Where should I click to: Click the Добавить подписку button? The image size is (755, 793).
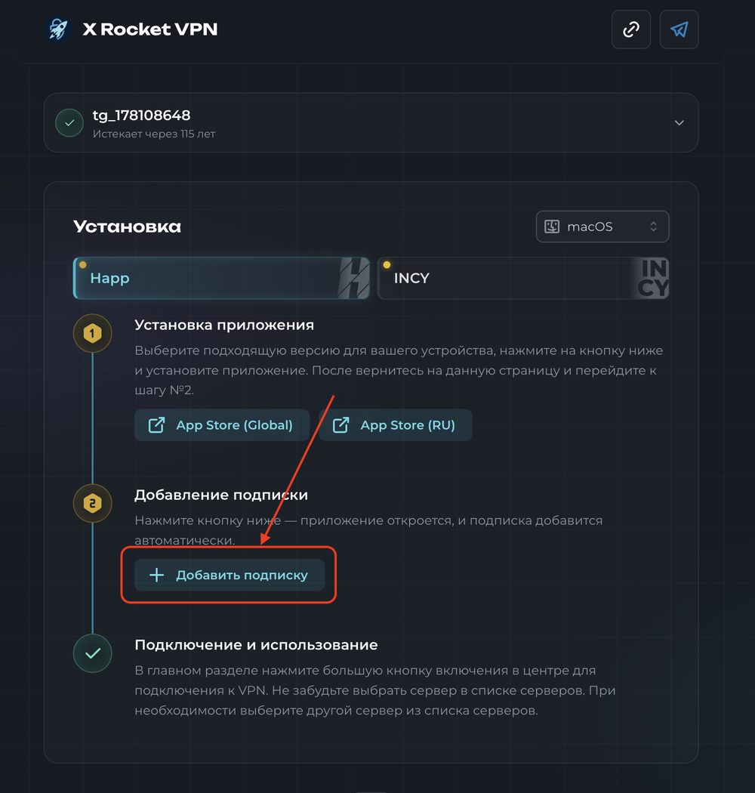[x=230, y=575]
